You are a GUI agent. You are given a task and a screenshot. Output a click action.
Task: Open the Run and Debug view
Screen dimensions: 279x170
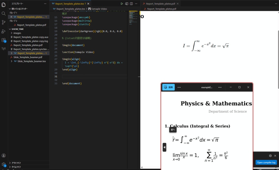[x=3, y=31]
